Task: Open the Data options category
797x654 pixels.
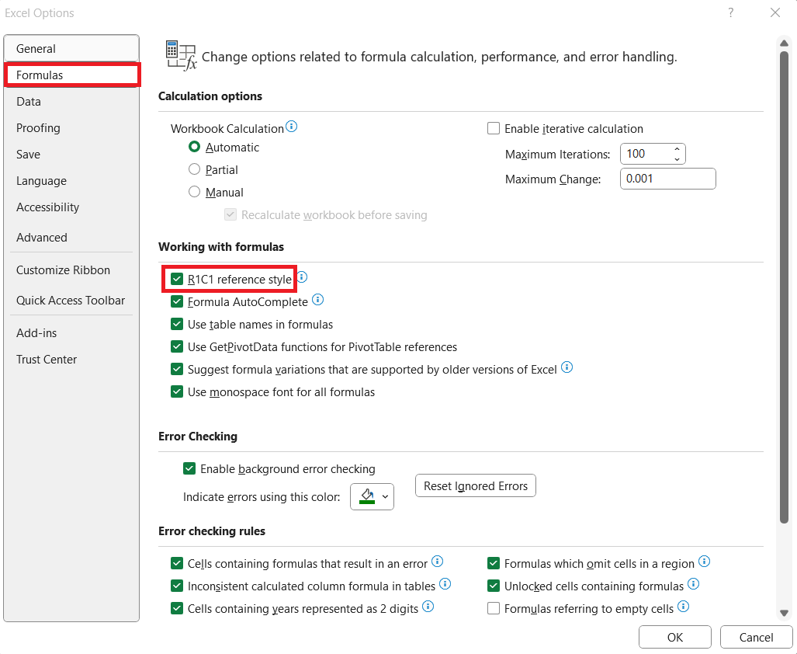Action: (71, 102)
